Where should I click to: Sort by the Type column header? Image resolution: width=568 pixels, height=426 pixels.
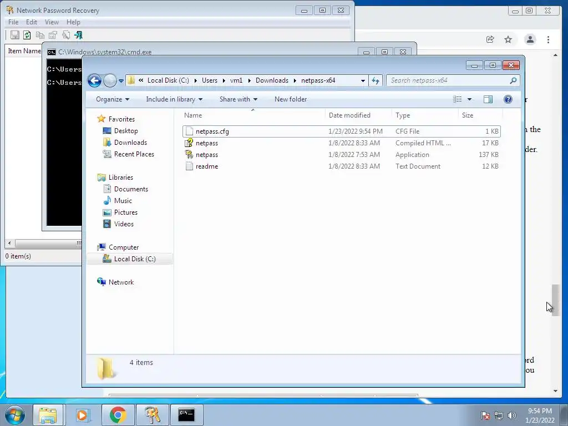point(425,115)
